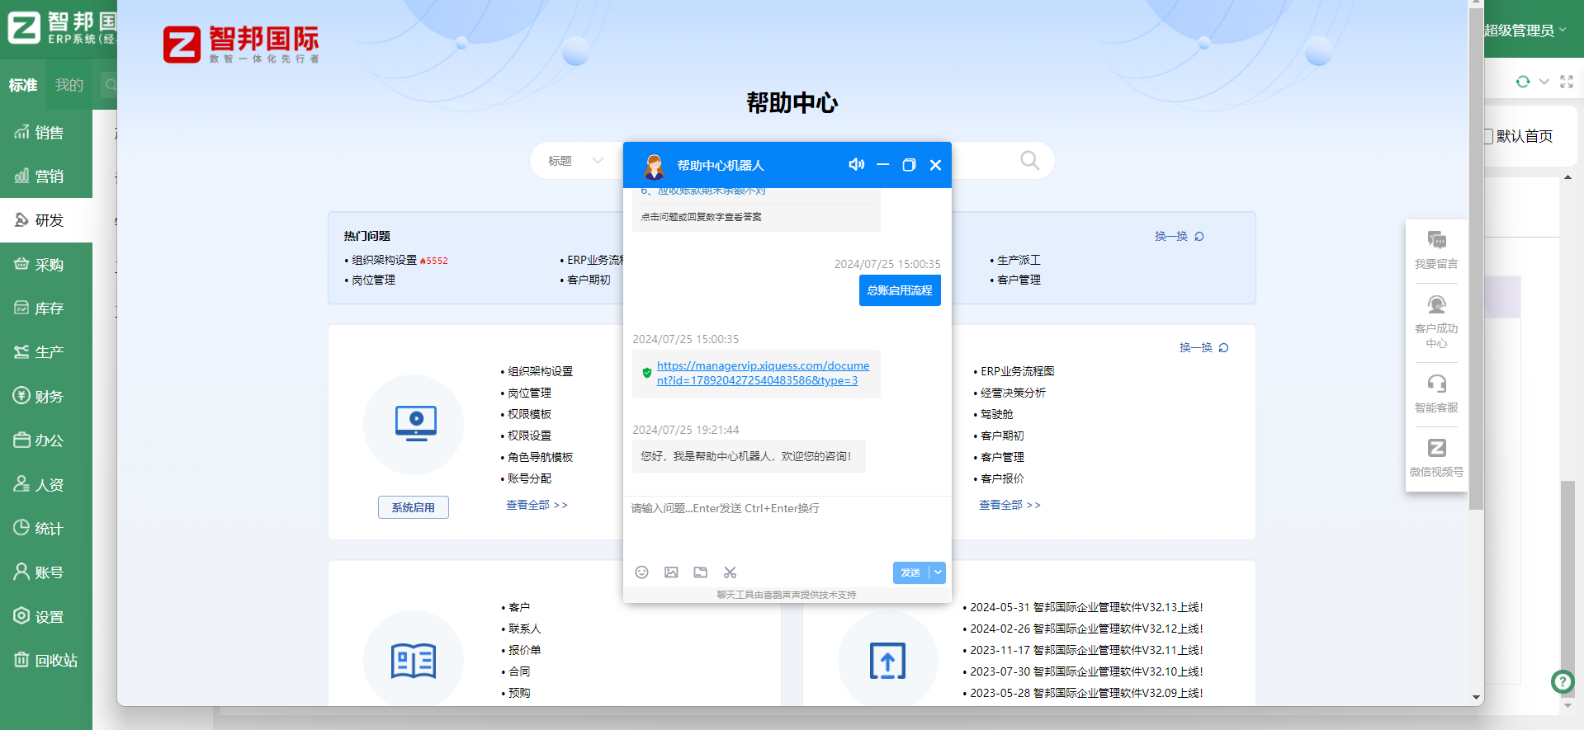Open the 统计 sidebar module

click(46, 529)
